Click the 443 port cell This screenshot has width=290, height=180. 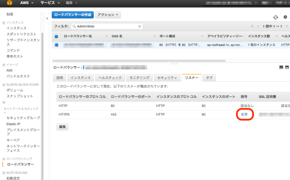[x=113, y=115]
